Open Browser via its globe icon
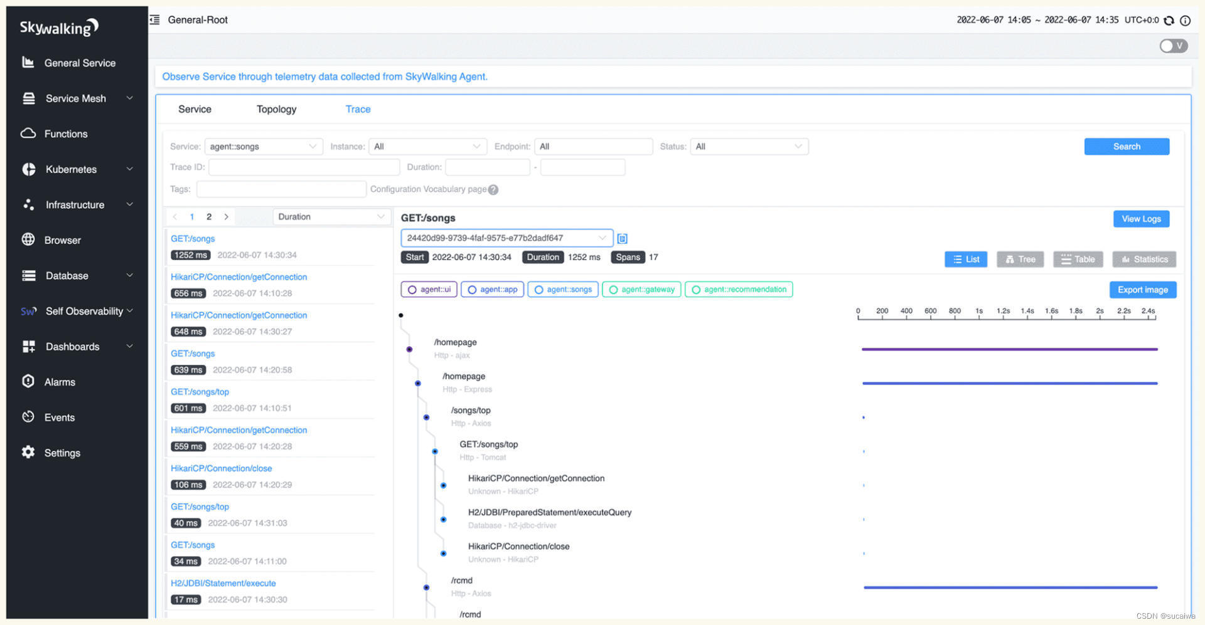The height and width of the screenshot is (625, 1205). pos(28,239)
